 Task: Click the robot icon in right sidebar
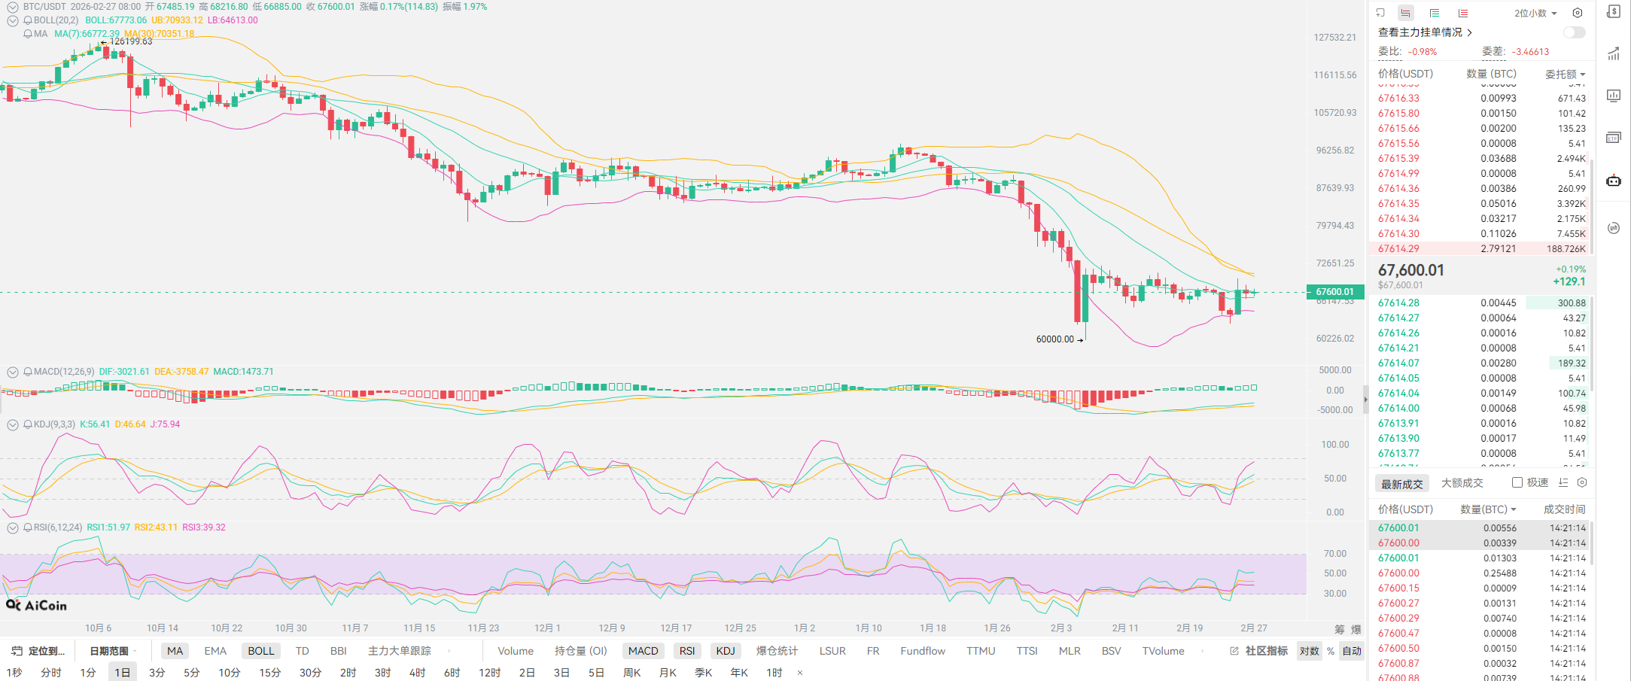pyautogui.click(x=1613, y=181)
